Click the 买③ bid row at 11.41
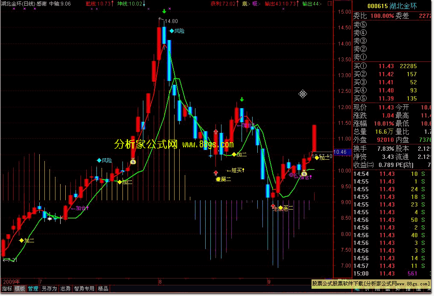This screenshot has width=434, height=296. coord(392,82)
